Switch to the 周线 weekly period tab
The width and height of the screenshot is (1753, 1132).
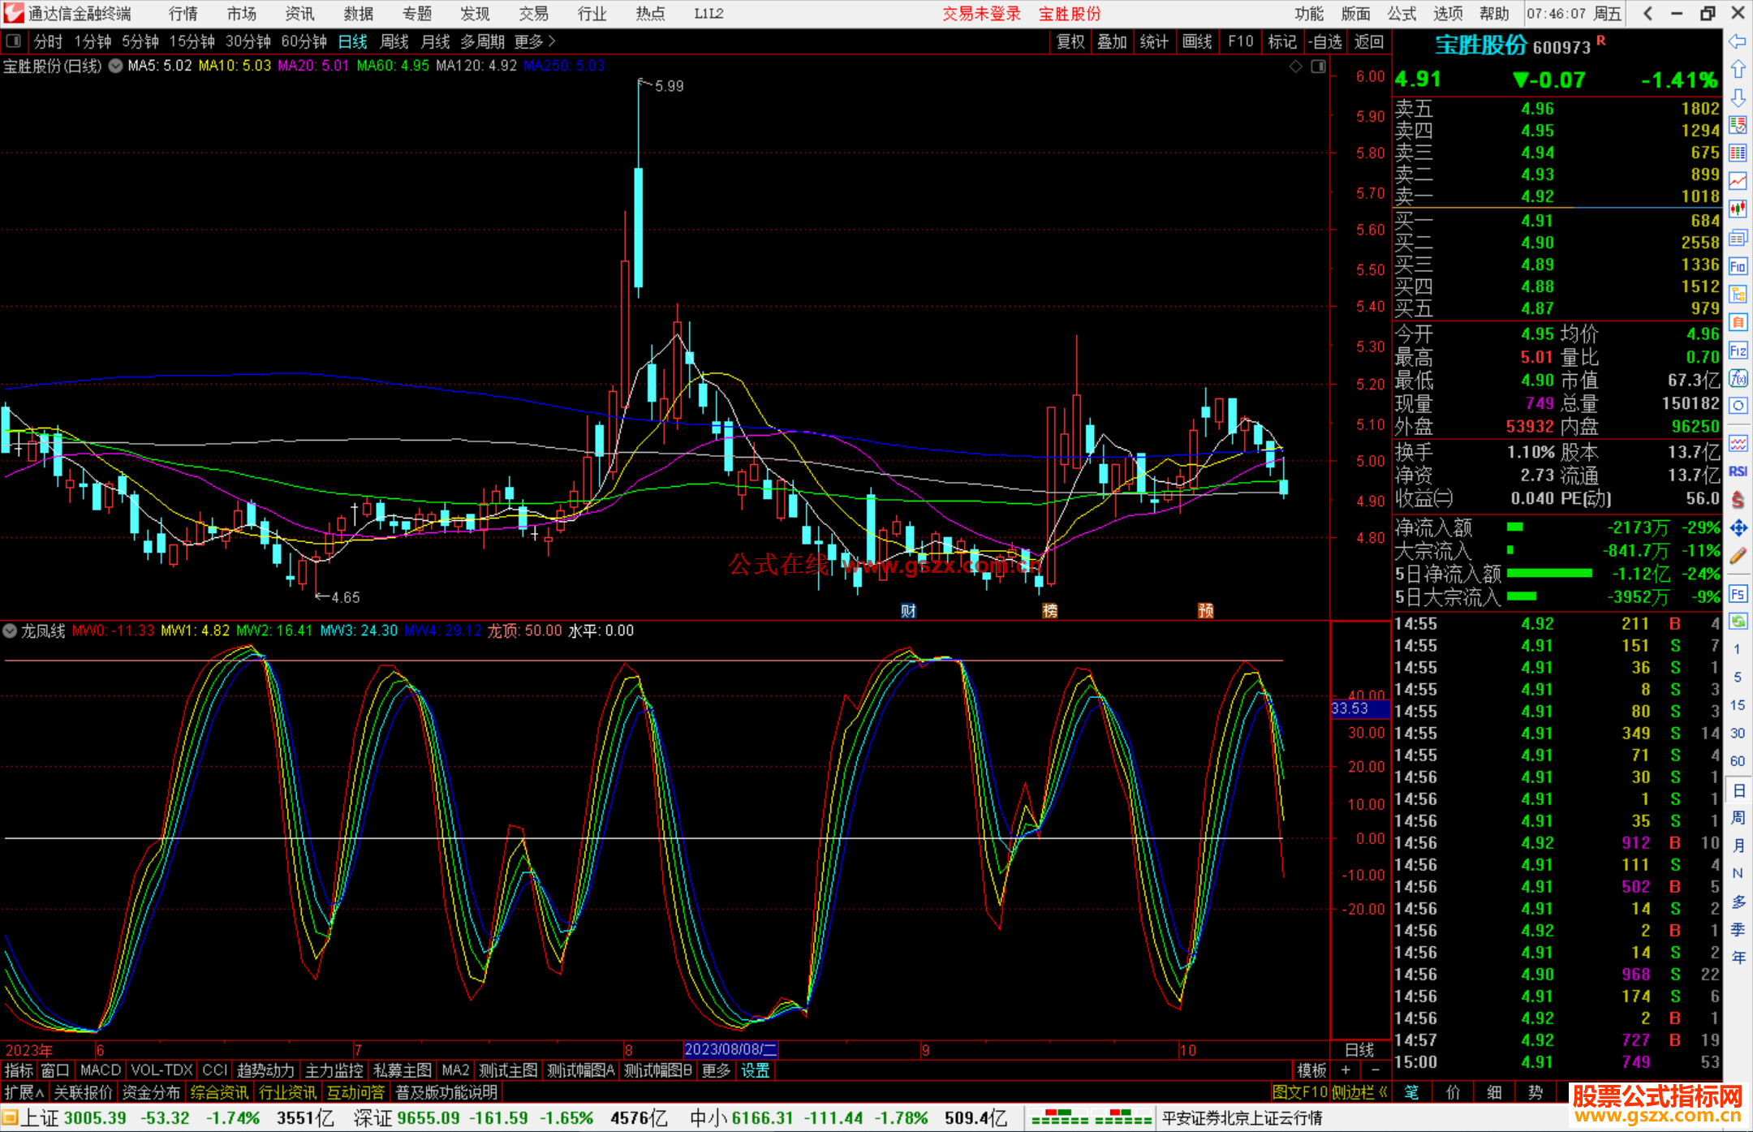tap(394, 41)
